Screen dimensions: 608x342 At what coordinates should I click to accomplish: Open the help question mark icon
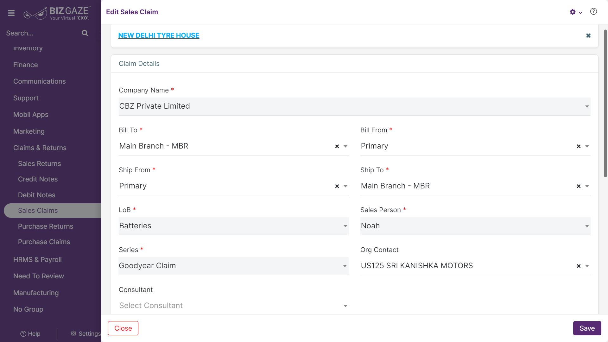[593, 12]
